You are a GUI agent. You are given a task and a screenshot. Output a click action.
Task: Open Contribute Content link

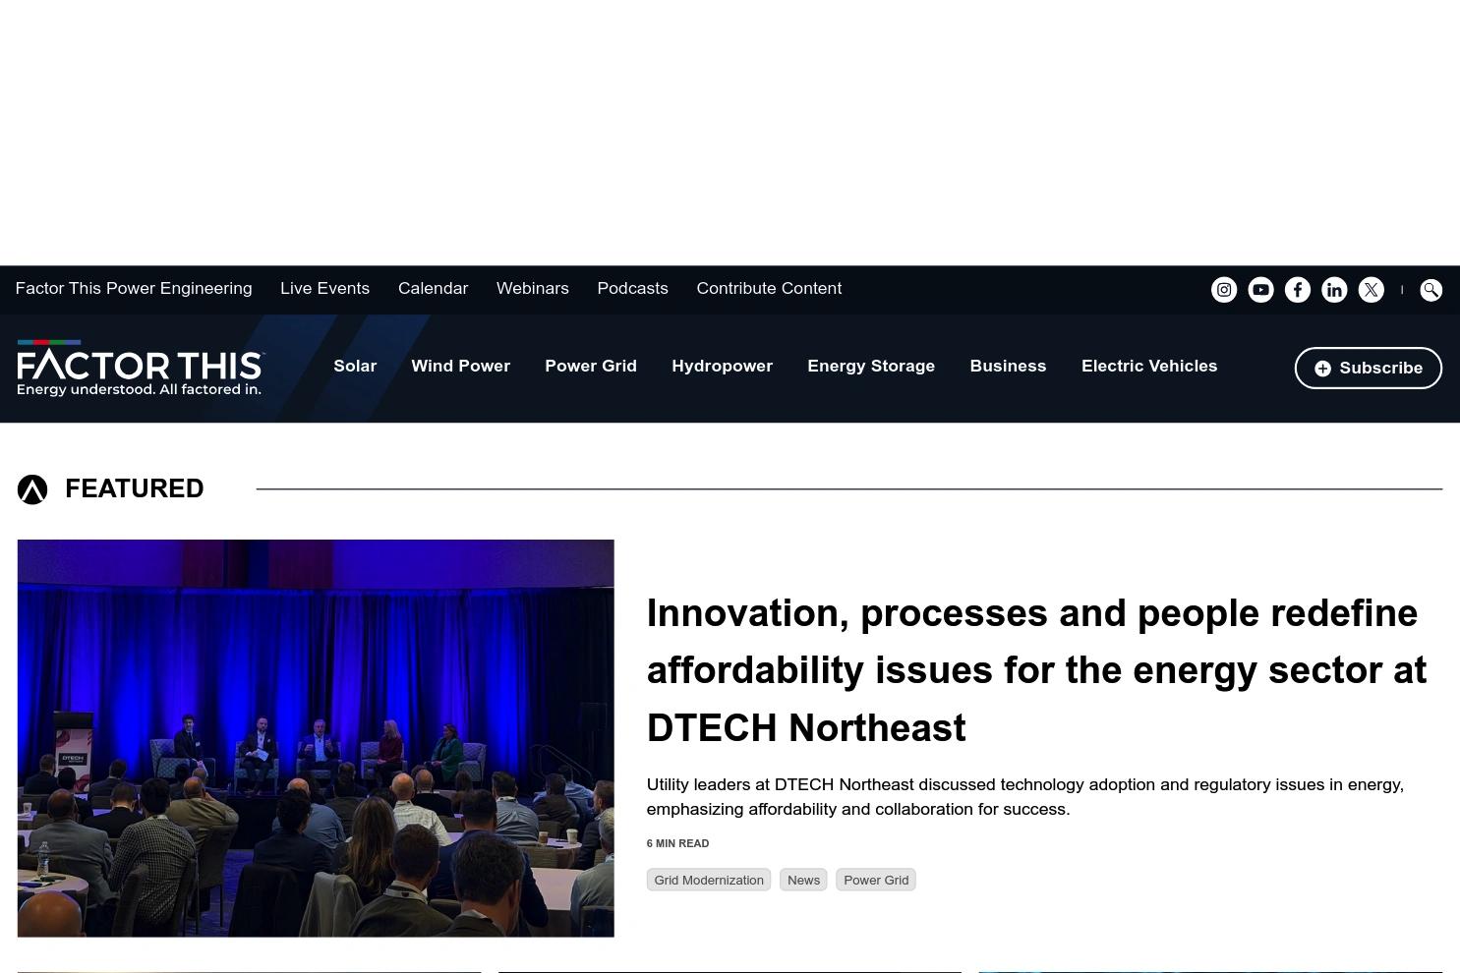click(x=769, y=288)
